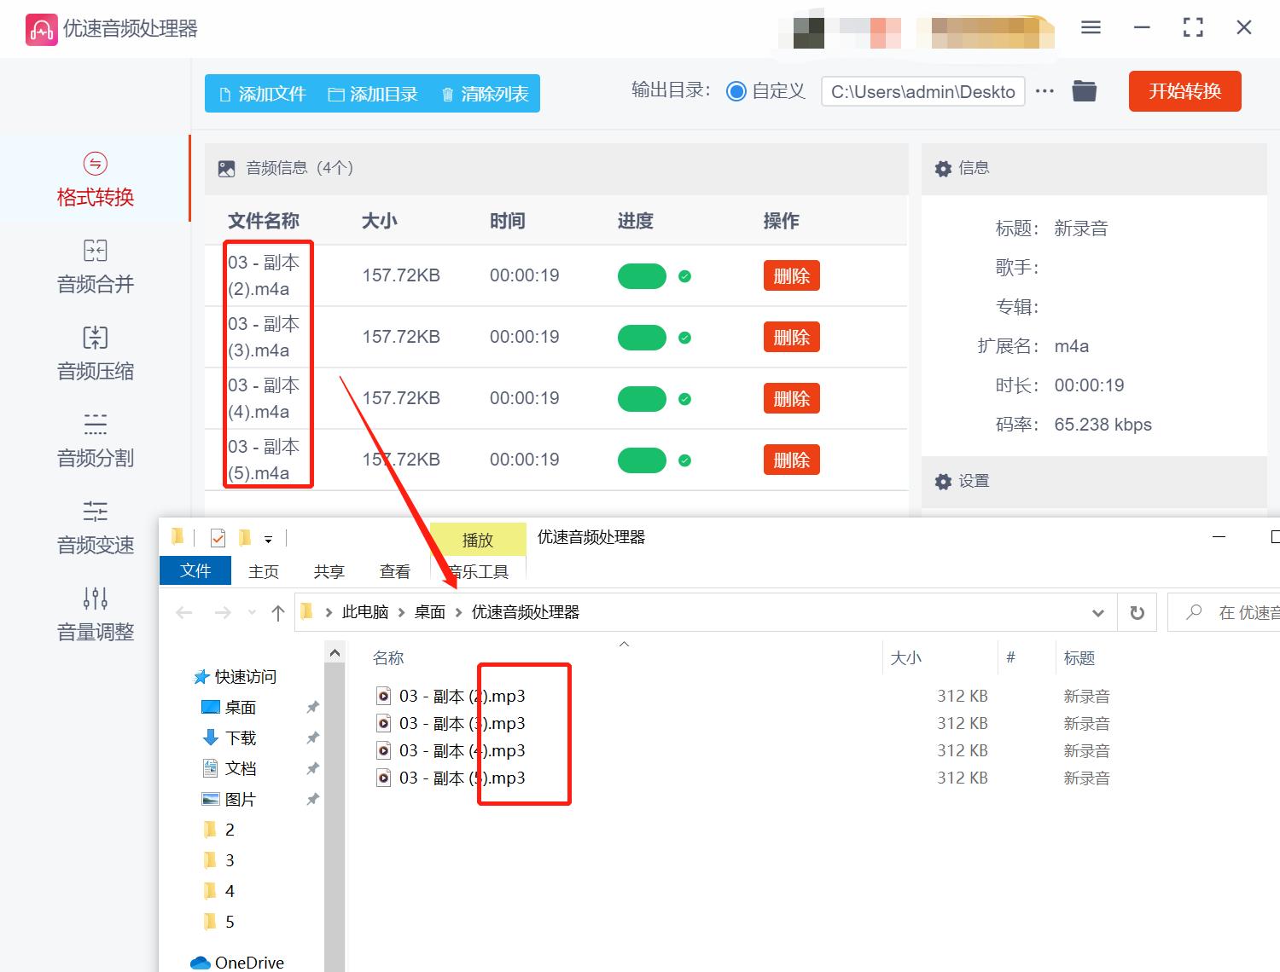Image resolution: width=1280 pixels, height=972 pixels.
Task: Click the 设置 settings gear icon
Action: pos(944,481)
